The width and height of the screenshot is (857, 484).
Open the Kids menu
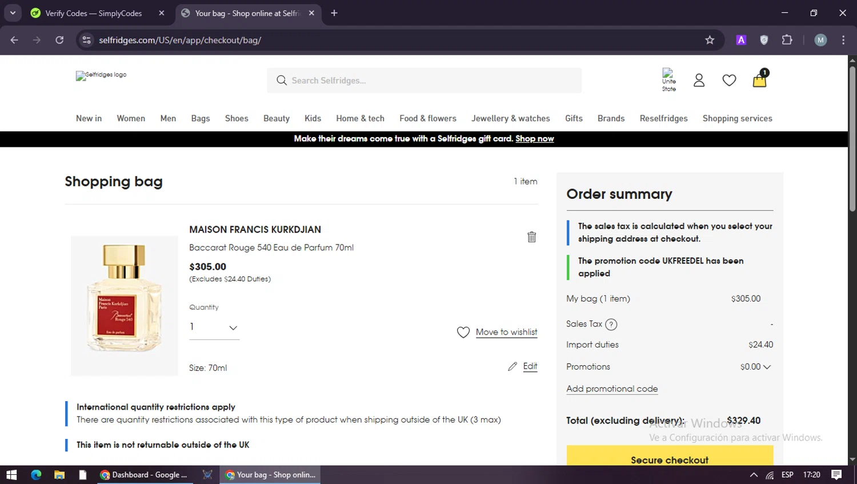[x=313, y=118]
